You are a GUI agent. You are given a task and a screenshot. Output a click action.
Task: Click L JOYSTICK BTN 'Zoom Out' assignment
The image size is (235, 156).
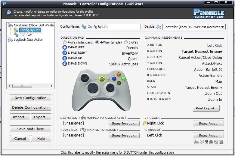pos(214,94)
